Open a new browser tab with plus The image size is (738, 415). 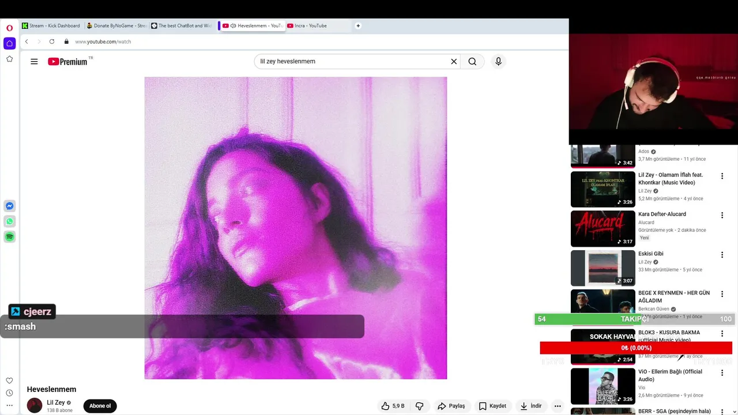click(x=358, y=25)
